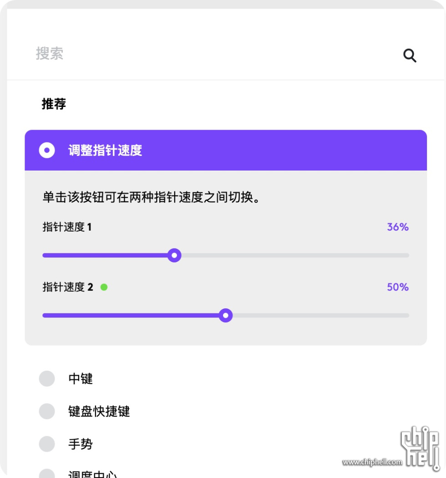Click the 36% speed value
This screenshot has width=446, height=478.
click(398, 227)
